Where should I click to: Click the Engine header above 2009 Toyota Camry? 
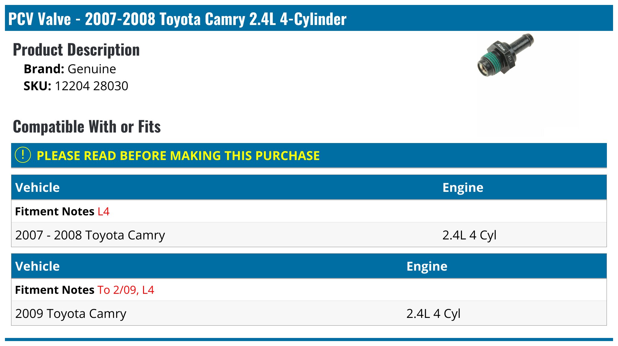427,266
